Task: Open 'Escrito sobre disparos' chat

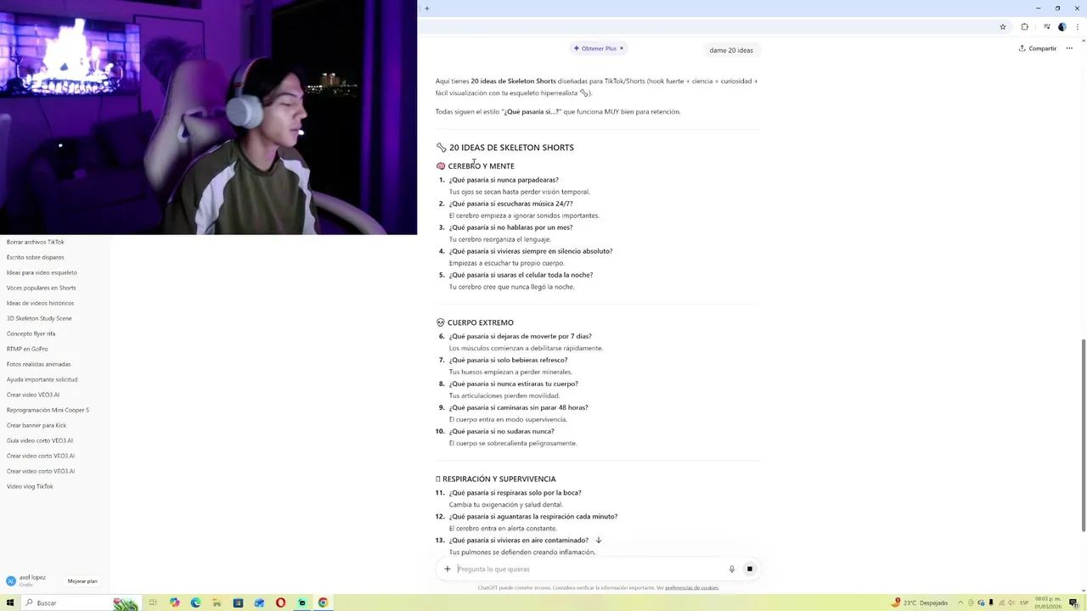Action: click(x=36, y=257)
